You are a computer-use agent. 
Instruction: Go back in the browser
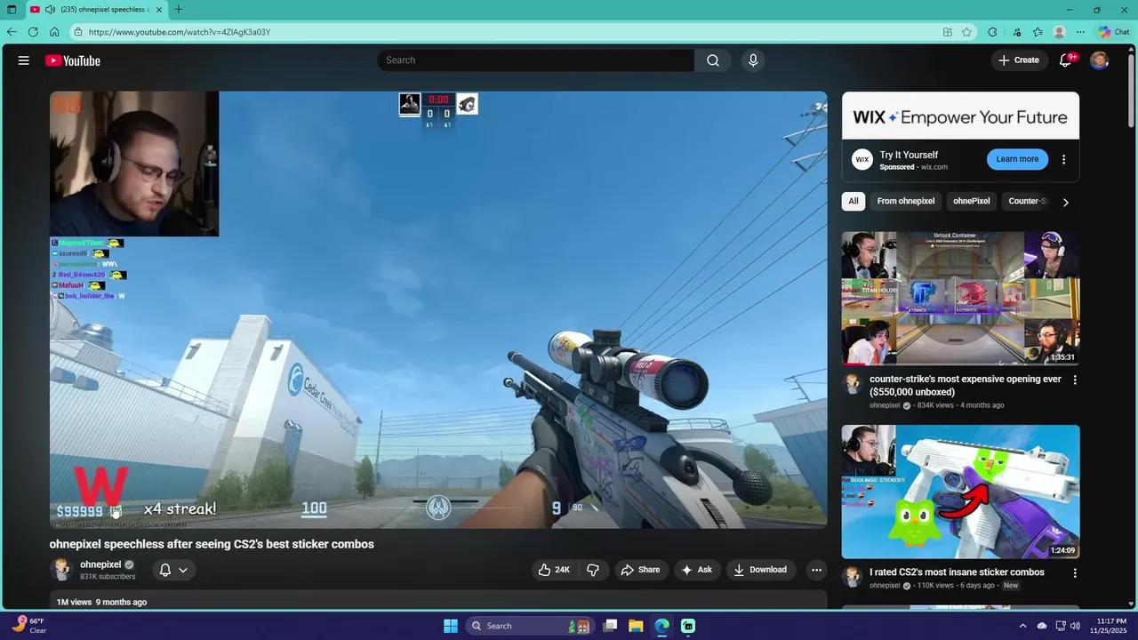(x=12, y=32)
